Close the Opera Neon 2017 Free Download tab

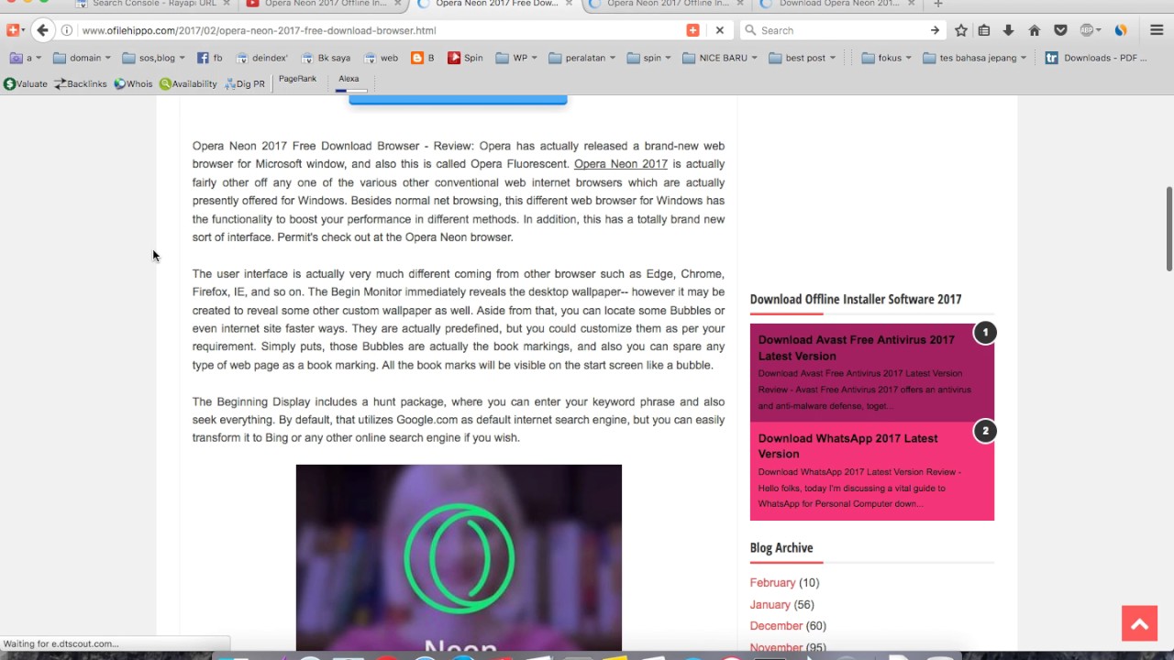(569, 4)
